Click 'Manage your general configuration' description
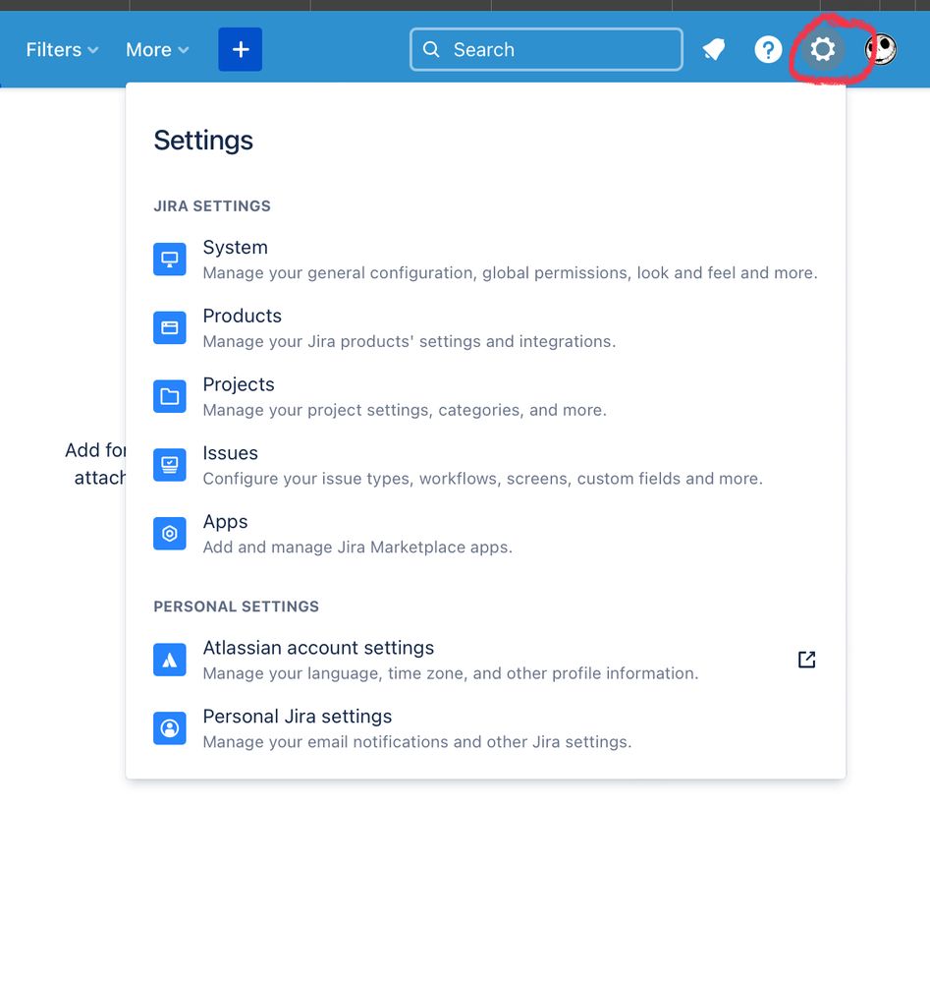The height and width of the screenshot is (982, 930). pos(510,273)
